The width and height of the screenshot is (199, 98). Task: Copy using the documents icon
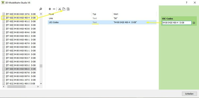tap(64, 9)
